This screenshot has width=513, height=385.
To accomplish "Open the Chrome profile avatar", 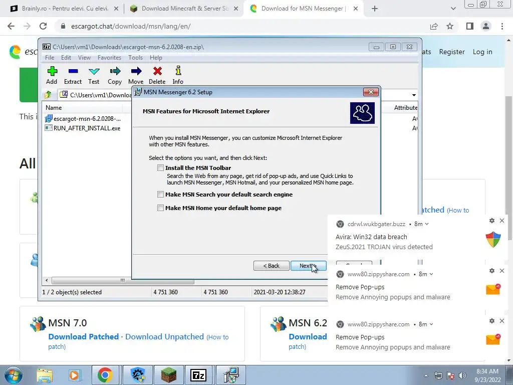I will (x=486, y=26).
